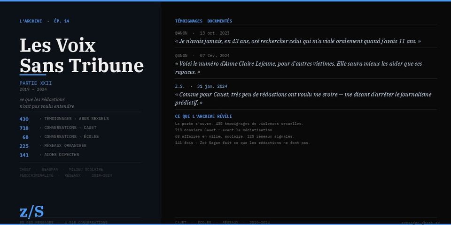The width and height of the screenshot is (451, 225).
Task: Click the "@ANON · 07 fév. 2024" byline
Action: (x=202, y=56)
